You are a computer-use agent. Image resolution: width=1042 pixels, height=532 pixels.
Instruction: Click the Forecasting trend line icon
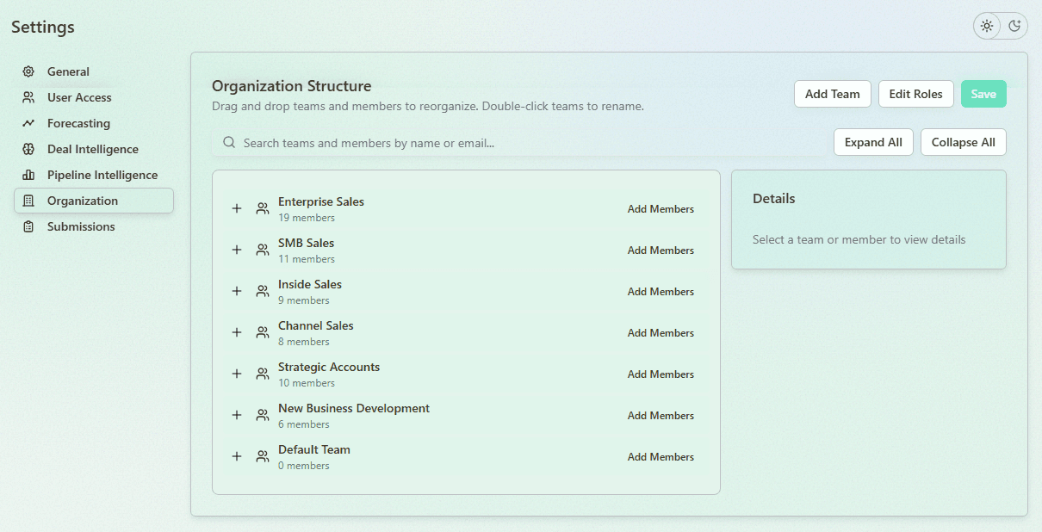pos(28,123)
